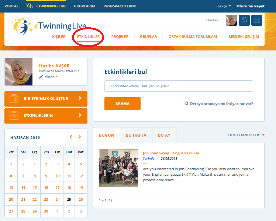Image resolution: width=276 pixels, height=221 pixels.
Task: Click the arrow chevron on ETKINLIKLERIN
Action: pyautogui.click(x=80, y=115)
